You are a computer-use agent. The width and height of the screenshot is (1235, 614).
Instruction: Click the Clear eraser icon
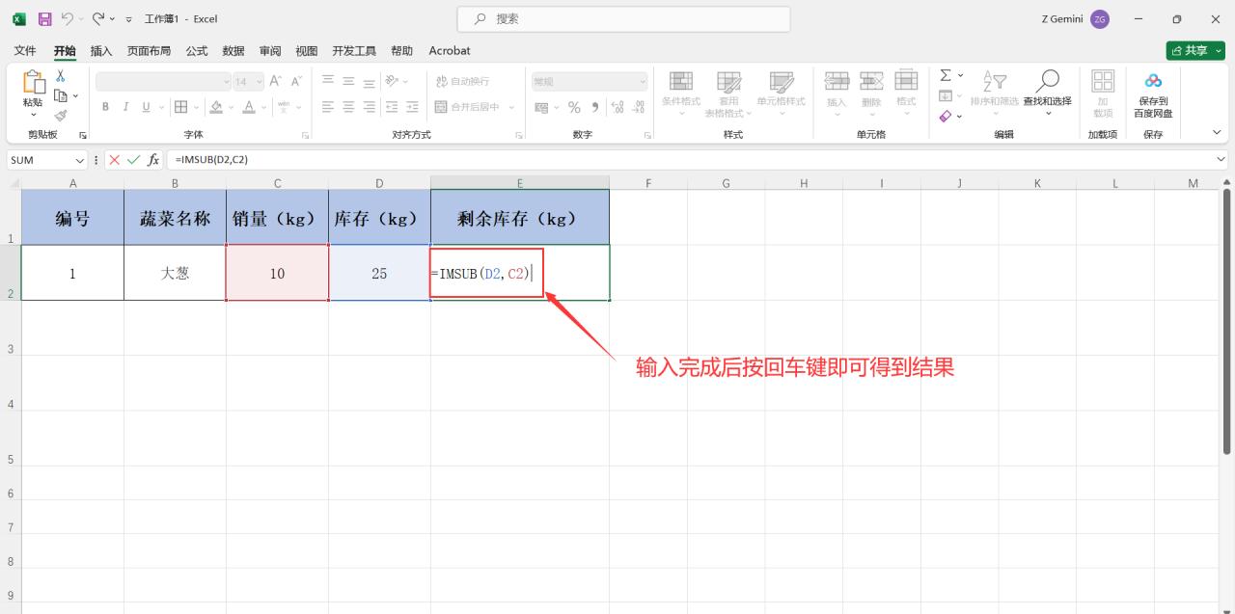point(946,116)
